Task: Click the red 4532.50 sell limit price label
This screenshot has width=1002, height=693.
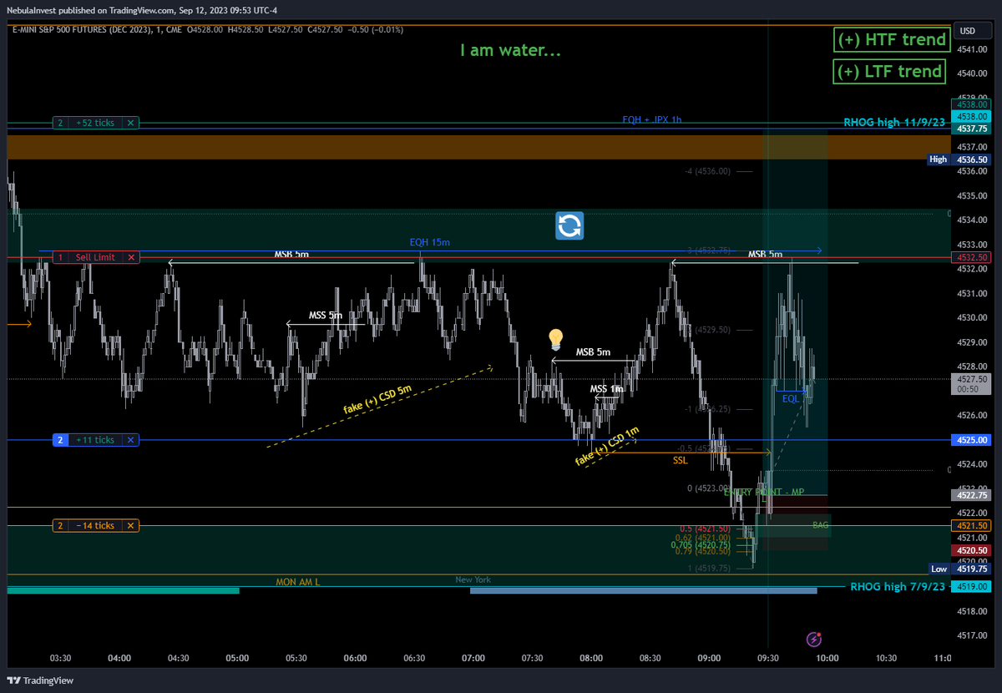Action: [x=973, y=257]
